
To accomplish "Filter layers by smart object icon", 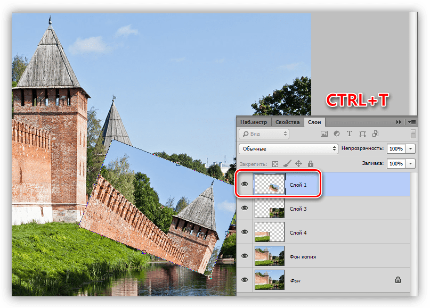I will [x=375, y=134].
